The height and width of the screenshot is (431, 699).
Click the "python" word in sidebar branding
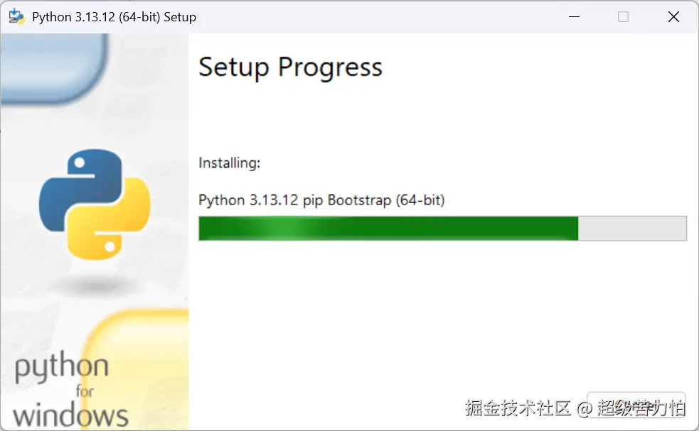(62, 368)
